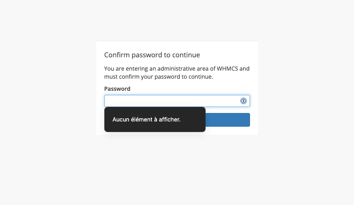The image size is (354, 205).
Task: Click "must confirm your password to continue" line
Action: click(x=159, y=76)
